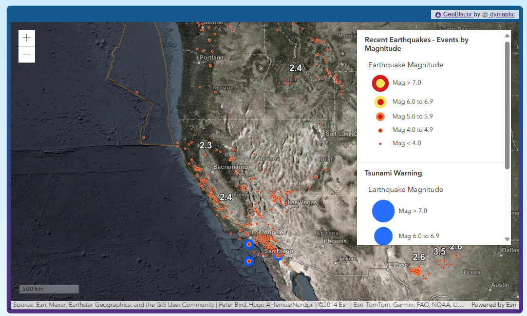The image size is (527, 316).
Task: Click the Powered by Esri attribution
Action: [x=493, y=305]
